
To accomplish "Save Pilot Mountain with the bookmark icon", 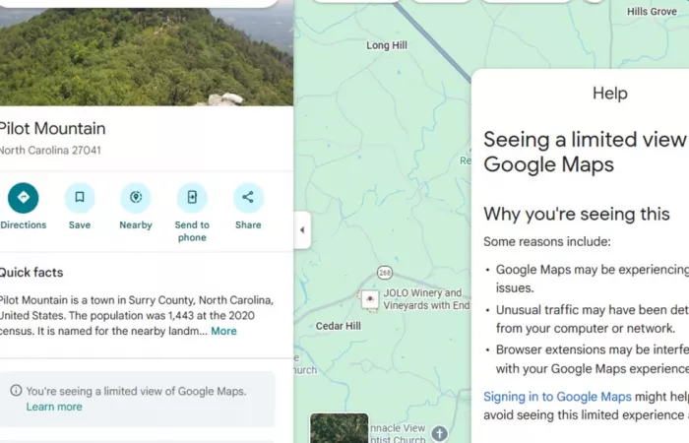I will point(80,198).
